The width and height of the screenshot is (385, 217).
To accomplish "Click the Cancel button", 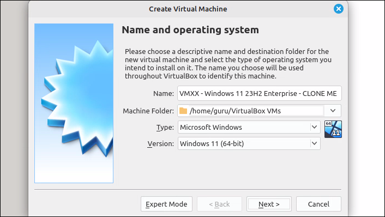I will click(x=318, y=204).
